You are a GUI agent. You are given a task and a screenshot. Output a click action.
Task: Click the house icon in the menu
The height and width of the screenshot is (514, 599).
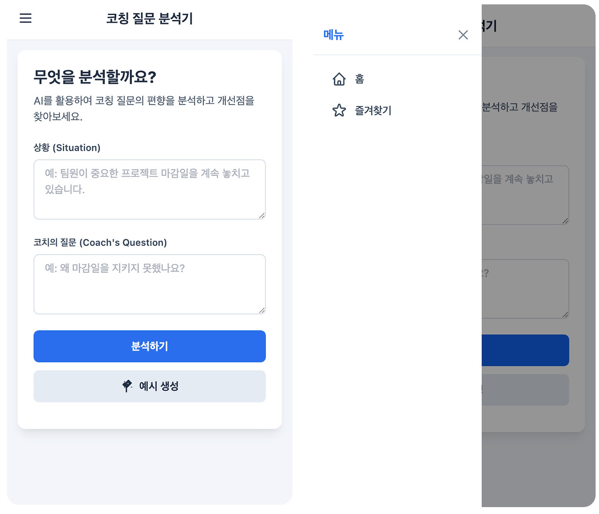coord(339,79)
